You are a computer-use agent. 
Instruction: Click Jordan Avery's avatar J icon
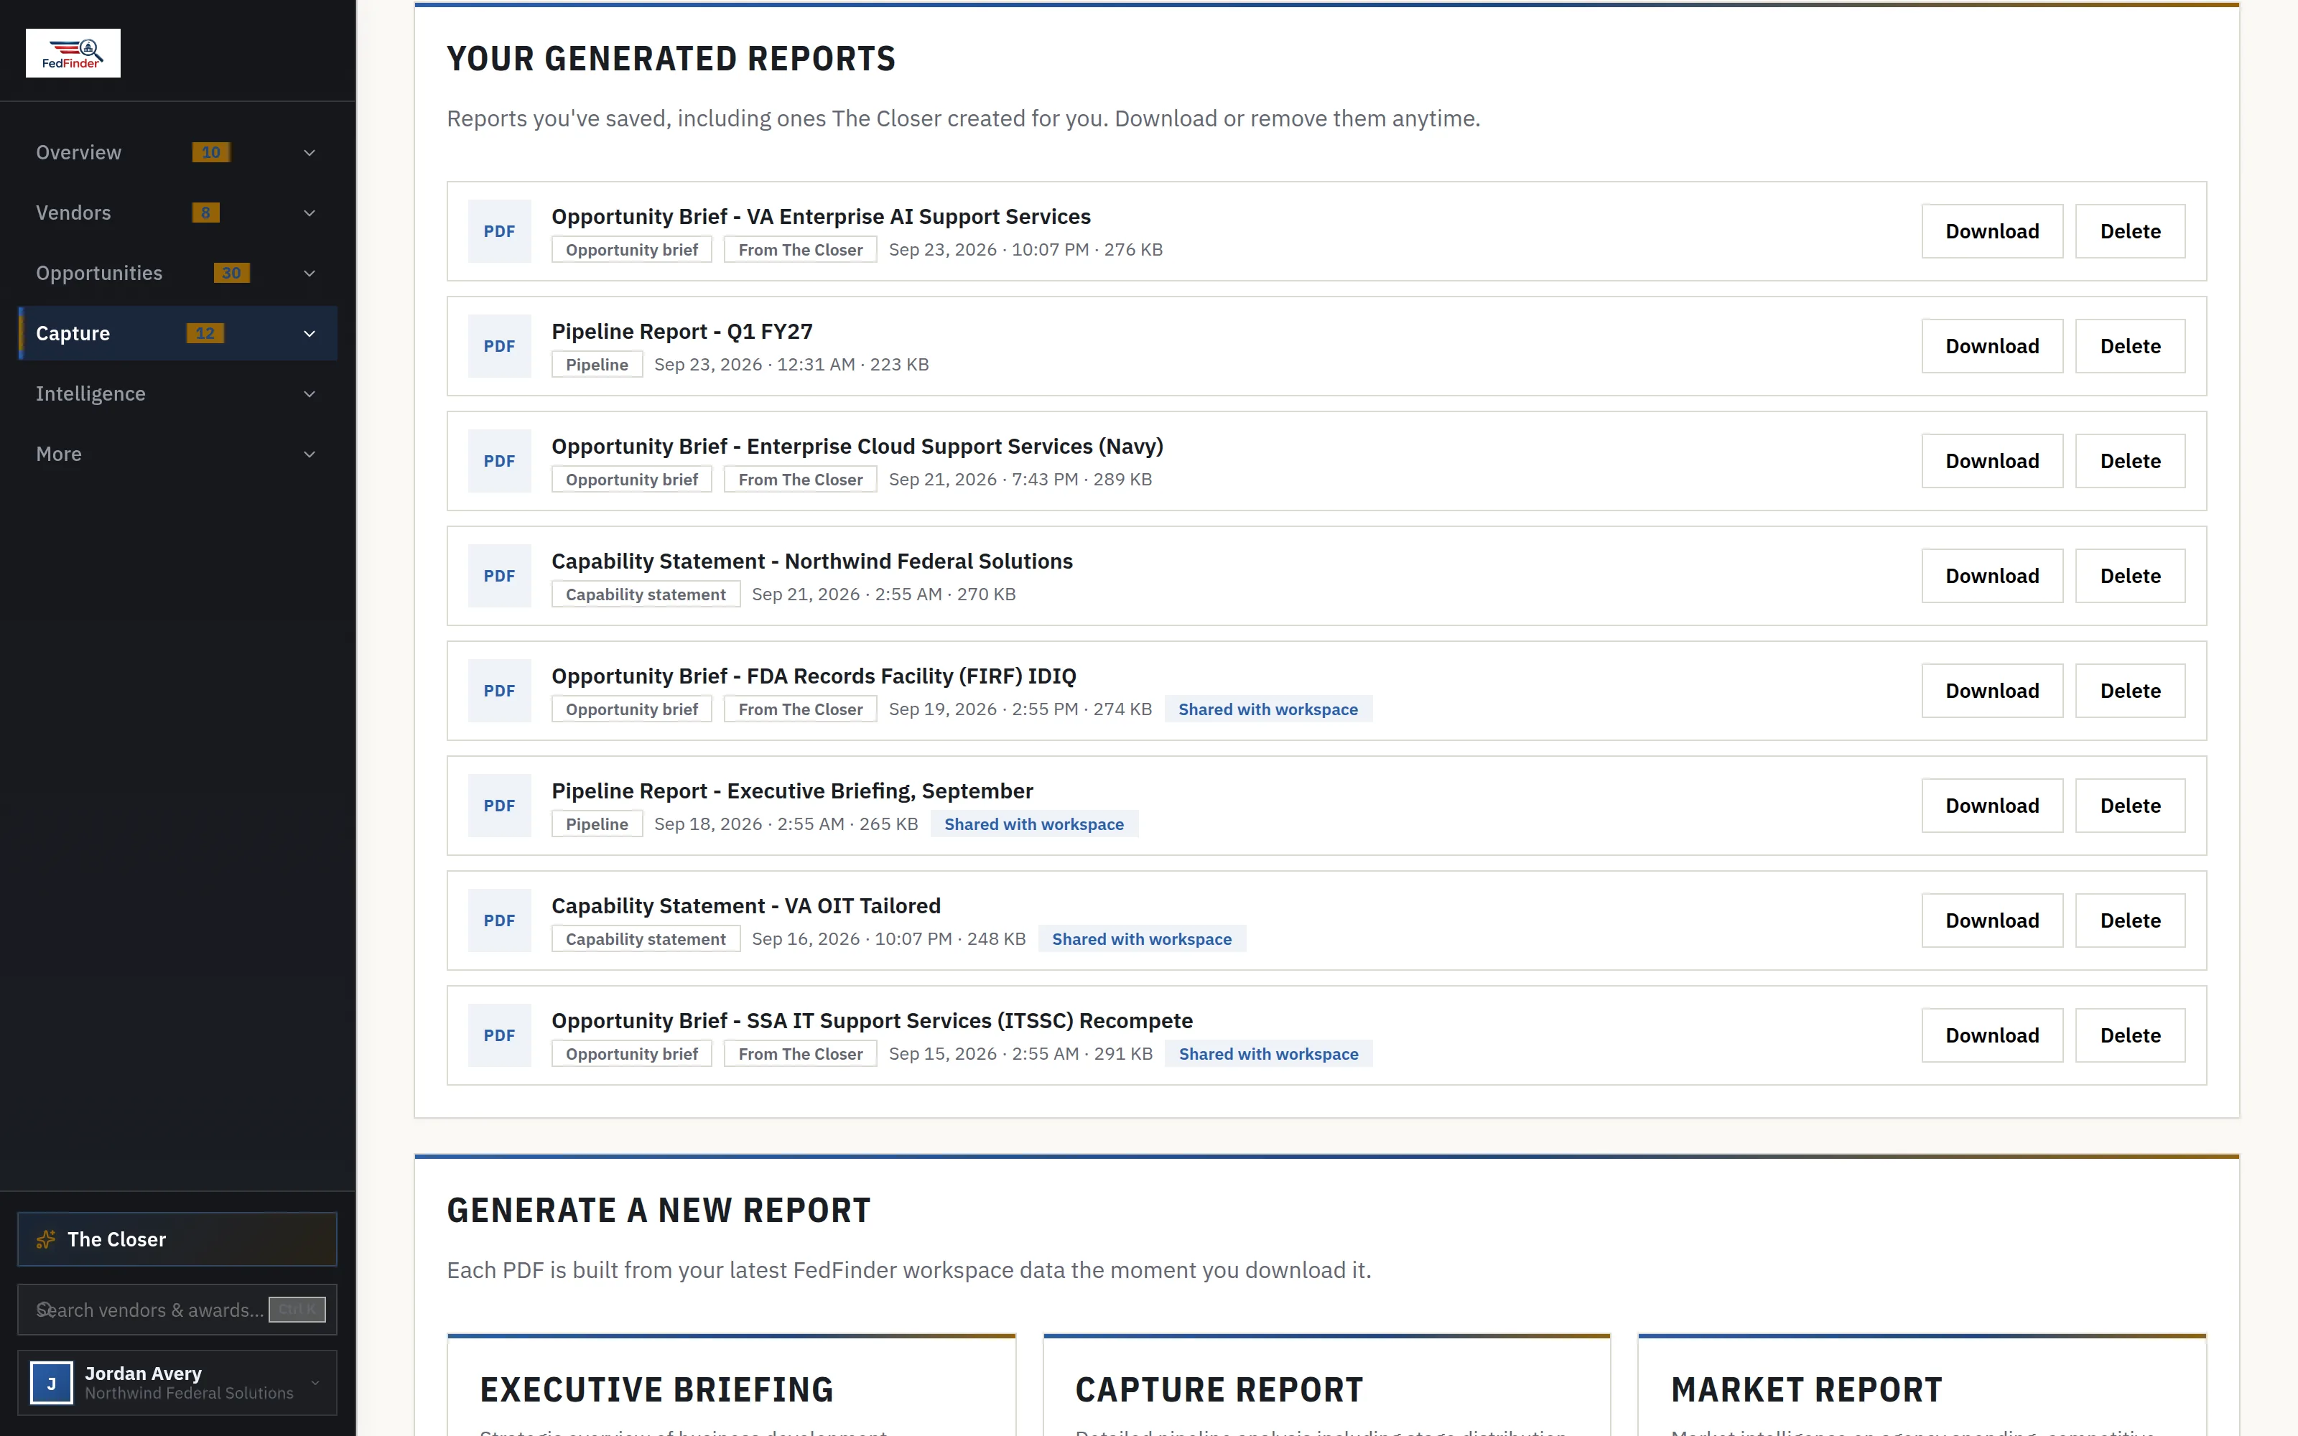51,1383
